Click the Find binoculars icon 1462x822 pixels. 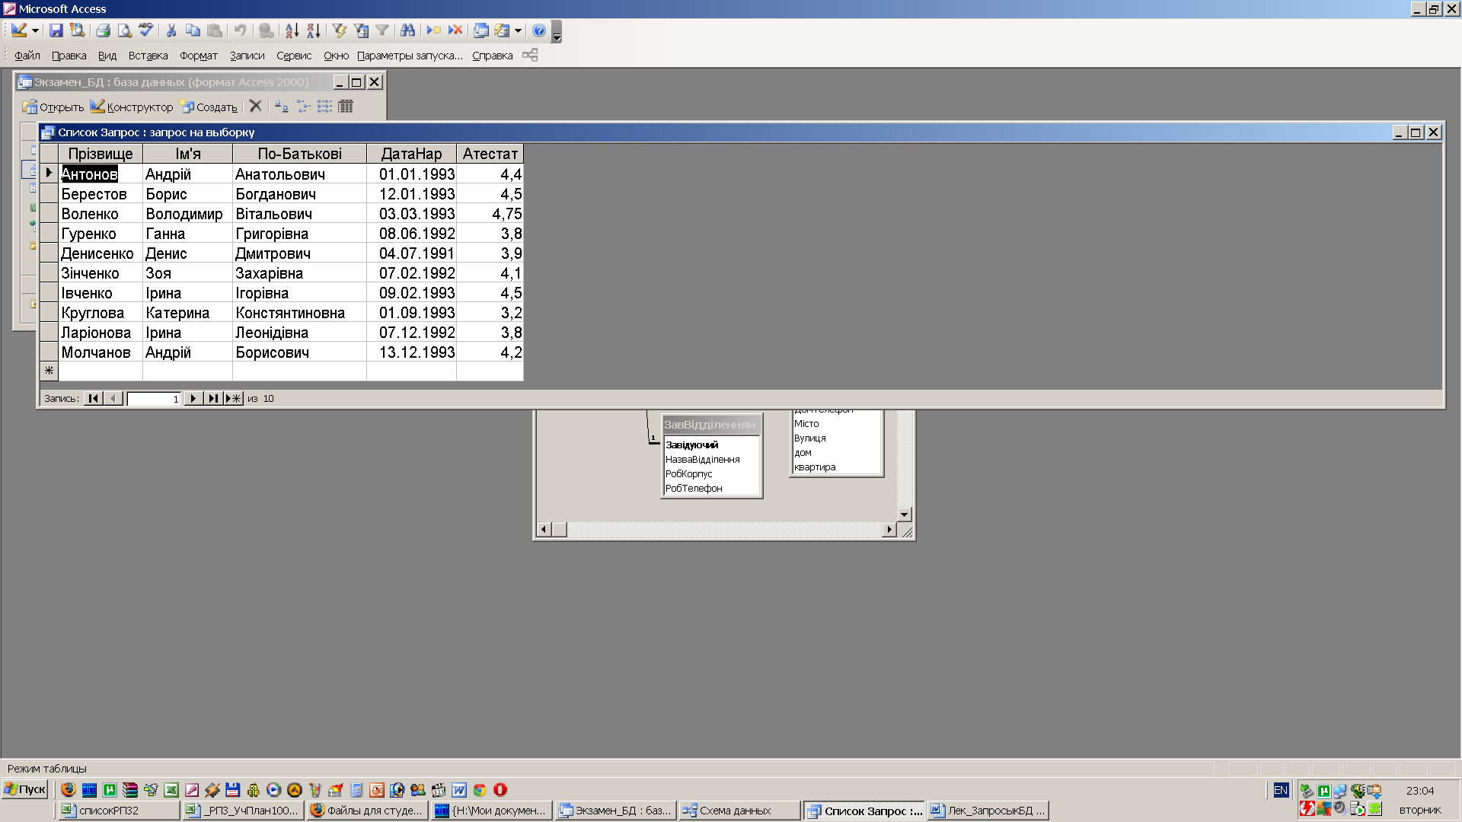click(408, 30)
